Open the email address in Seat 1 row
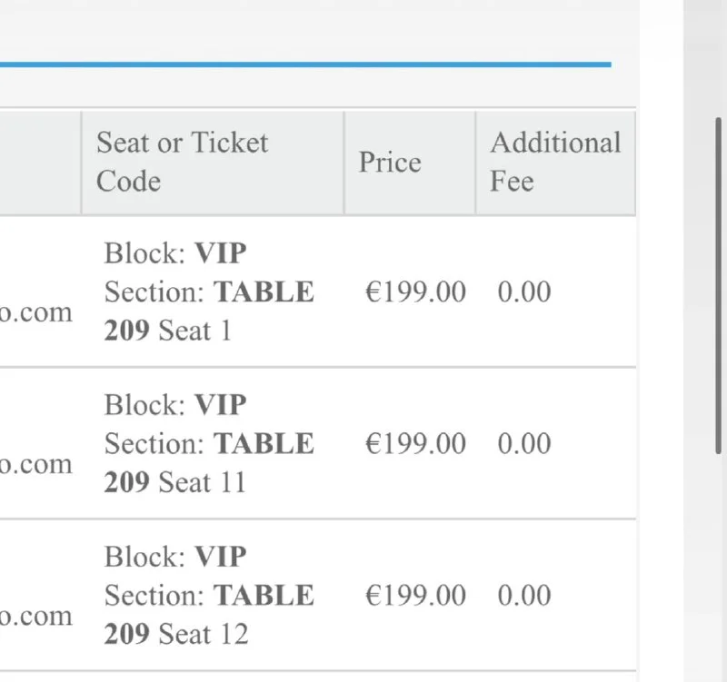 click(35, 313)
